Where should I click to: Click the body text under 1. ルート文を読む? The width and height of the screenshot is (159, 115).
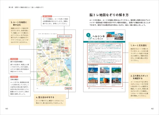click(x=139, y=55)
